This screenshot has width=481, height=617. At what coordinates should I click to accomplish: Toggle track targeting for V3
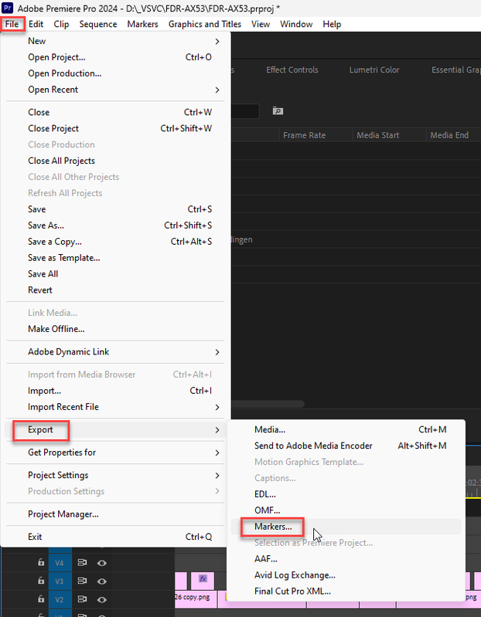(60, 581)
